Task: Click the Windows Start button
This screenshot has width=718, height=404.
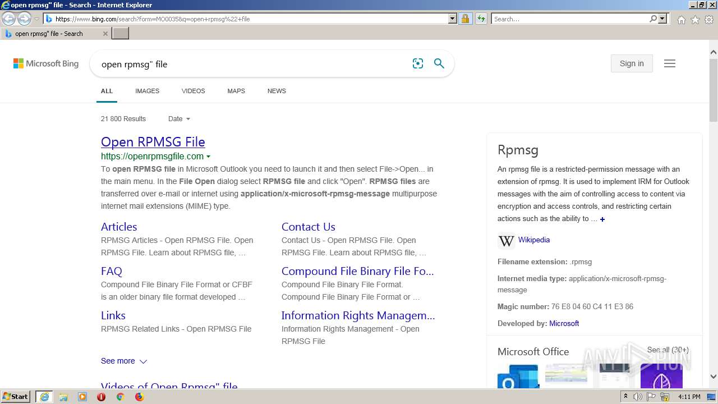Action: (x=16, y=397)
